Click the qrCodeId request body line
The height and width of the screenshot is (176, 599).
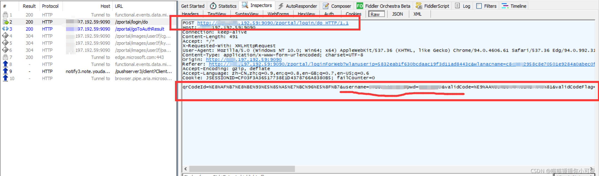tap(389, 87)
